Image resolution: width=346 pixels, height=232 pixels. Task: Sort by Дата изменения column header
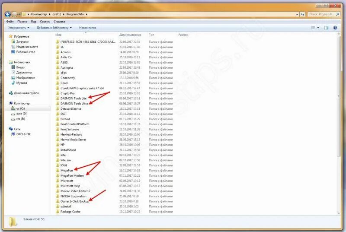130,35
